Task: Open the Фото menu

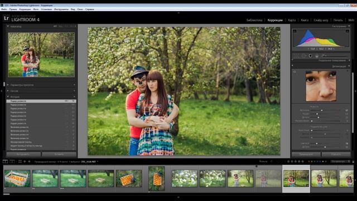Action: [x=36, y=9]
